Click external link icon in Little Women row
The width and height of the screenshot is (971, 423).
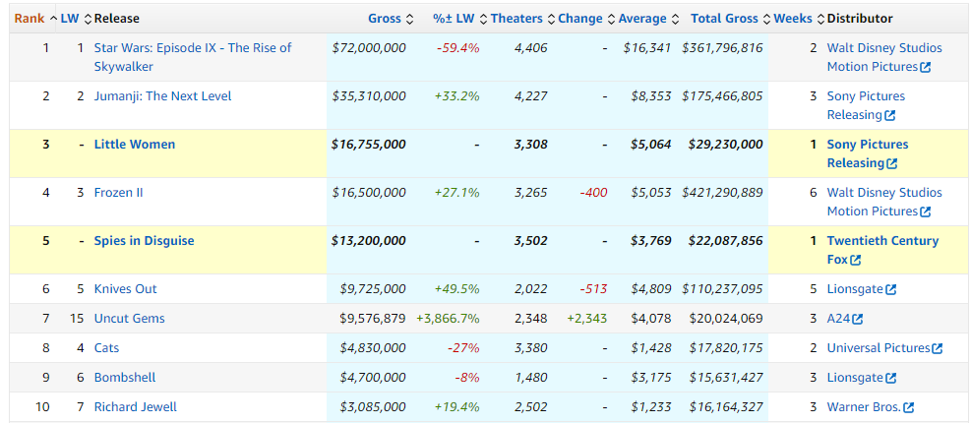coord(890,163)
